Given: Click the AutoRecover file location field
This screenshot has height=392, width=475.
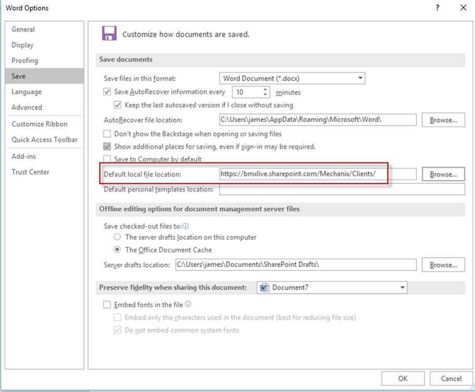Looking at the screenshot, I should pos(318,120).
